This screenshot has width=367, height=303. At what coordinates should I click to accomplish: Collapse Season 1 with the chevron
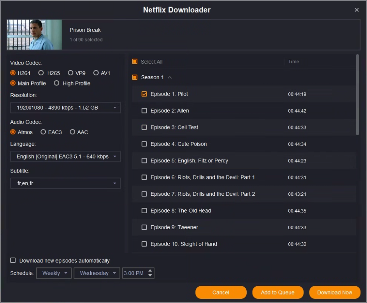pos(170,77)
